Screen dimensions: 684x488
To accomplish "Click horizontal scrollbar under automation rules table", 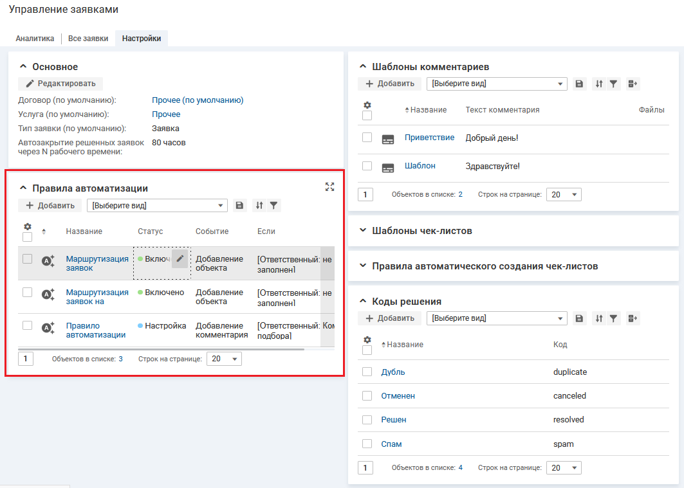I will [x=161, y=349].
